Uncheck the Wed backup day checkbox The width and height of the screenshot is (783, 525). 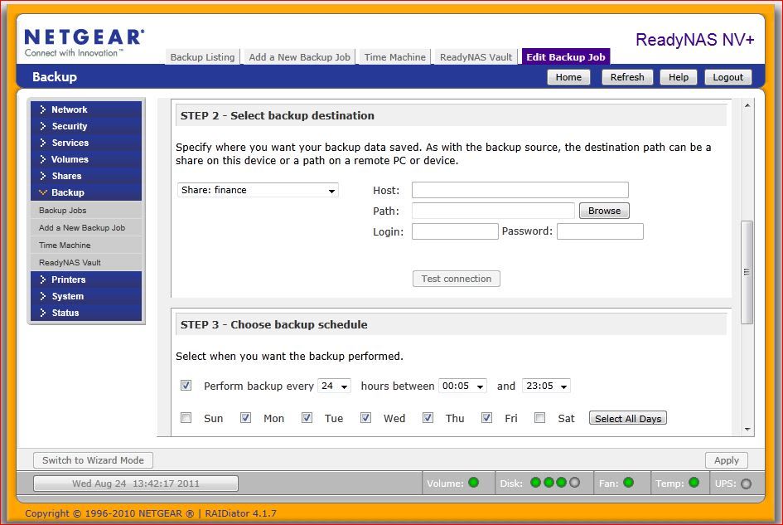(365, 418)
